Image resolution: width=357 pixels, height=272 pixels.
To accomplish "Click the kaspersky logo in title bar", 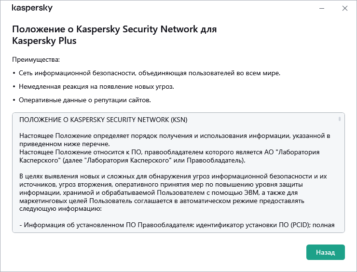I will tap(32, 8).
